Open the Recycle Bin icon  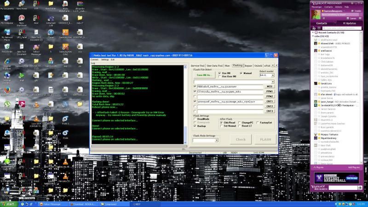coord(7,46)
